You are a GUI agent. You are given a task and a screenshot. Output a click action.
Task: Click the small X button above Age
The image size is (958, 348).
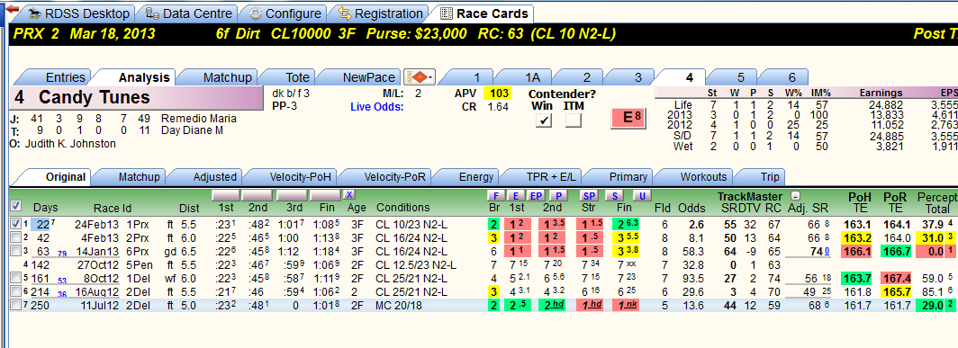(x=348, y=195)
